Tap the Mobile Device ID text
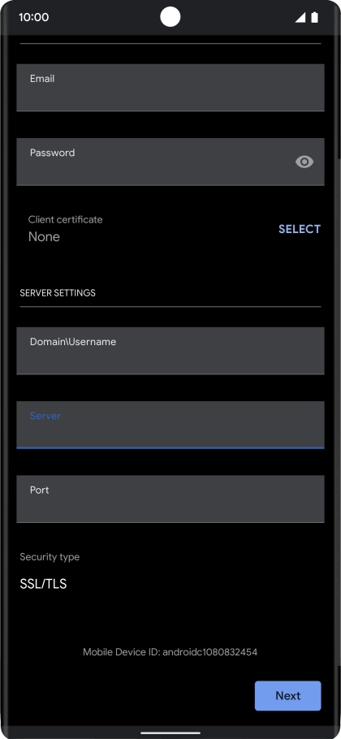The height and width of the screenshot is (739, 341). [170, 652]
